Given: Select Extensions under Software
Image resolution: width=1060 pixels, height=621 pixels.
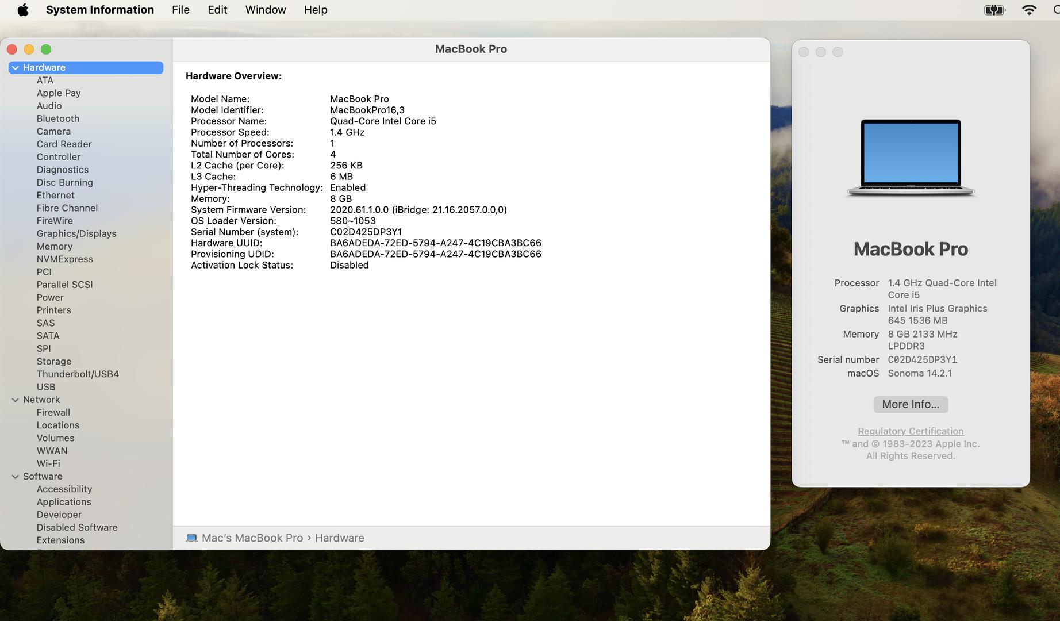Looking at the screenshot, I should pyautogui.click(x=60, y=540).
